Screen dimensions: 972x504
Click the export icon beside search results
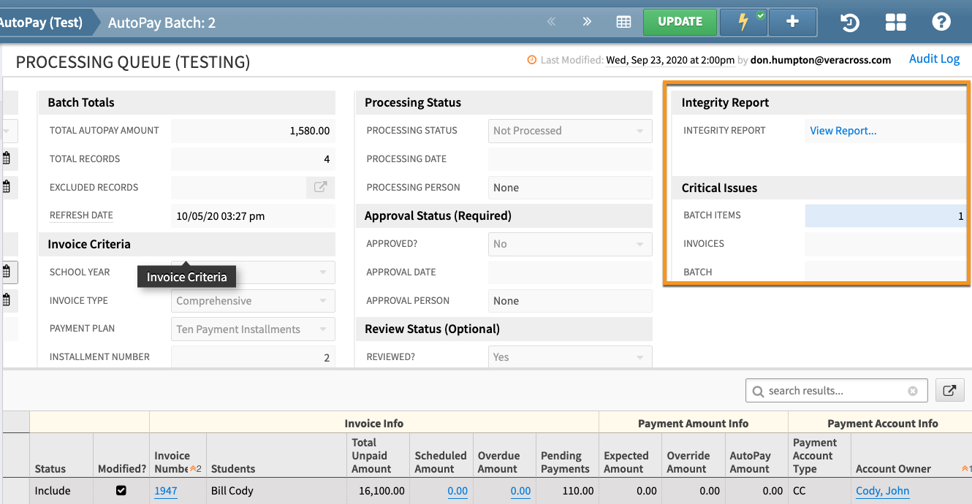click(x=949, y=391)
